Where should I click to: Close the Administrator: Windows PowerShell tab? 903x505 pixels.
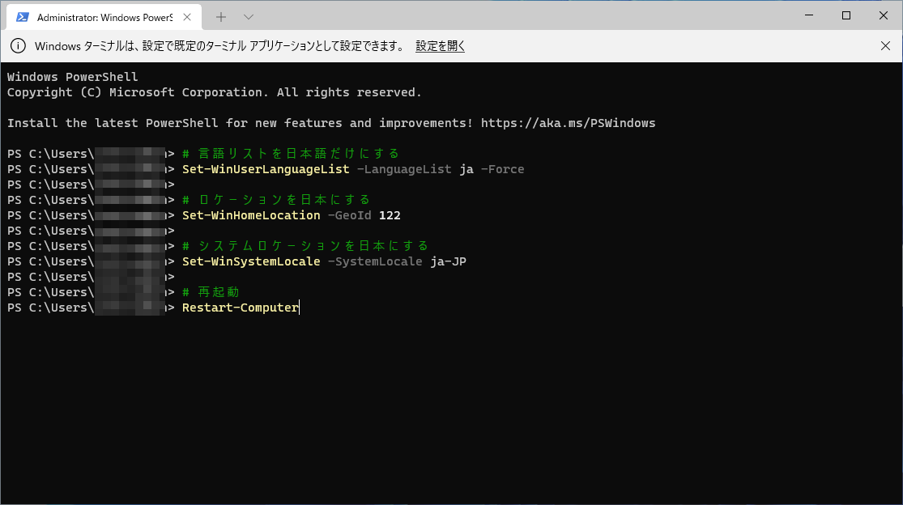coord(187,17)
